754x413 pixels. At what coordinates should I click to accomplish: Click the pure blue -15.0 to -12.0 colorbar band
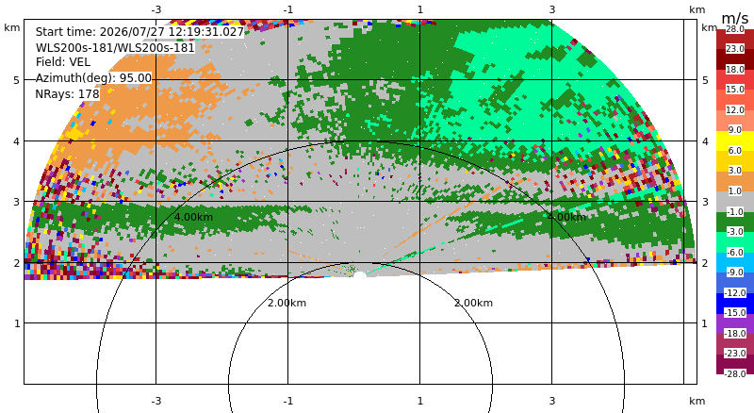(735, 304)
